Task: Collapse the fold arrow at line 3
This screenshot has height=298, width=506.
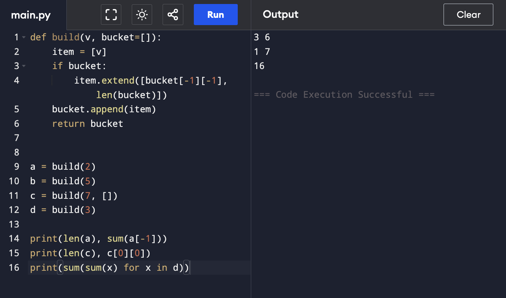Action: pyautogui.click(x=24, y=66)
